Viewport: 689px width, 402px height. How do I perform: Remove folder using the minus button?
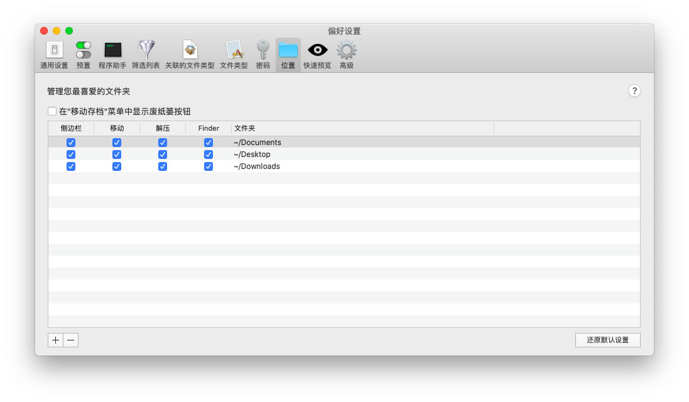pyautogui.click(x=71, y=340)
